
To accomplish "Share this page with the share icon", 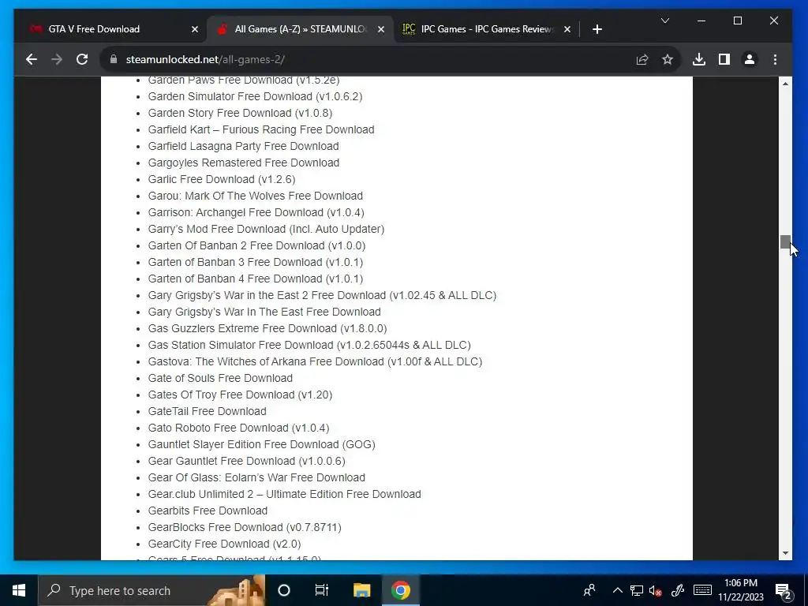I will coord(642,60).
